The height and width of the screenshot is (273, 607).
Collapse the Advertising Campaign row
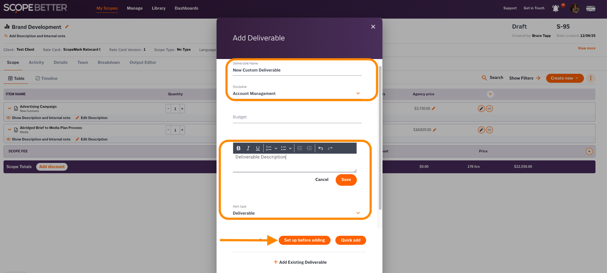[10, 108]
